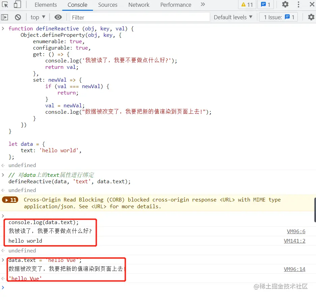Create a live expression with the eye icon

click(x=59, y=17)
